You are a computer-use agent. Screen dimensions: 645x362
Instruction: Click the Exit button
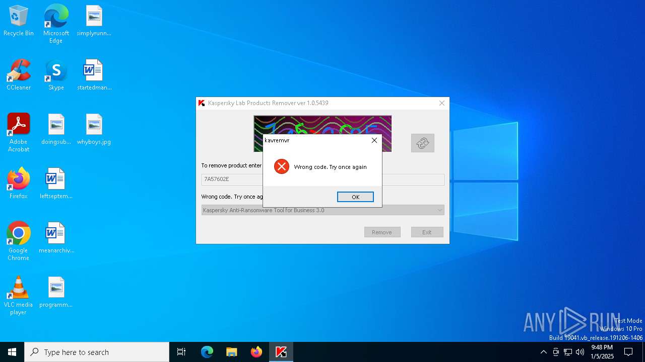point(427,232)
